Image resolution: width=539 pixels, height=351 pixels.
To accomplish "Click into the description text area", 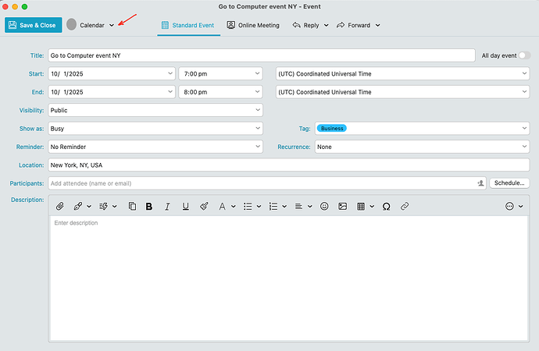I will coord(289,278).
